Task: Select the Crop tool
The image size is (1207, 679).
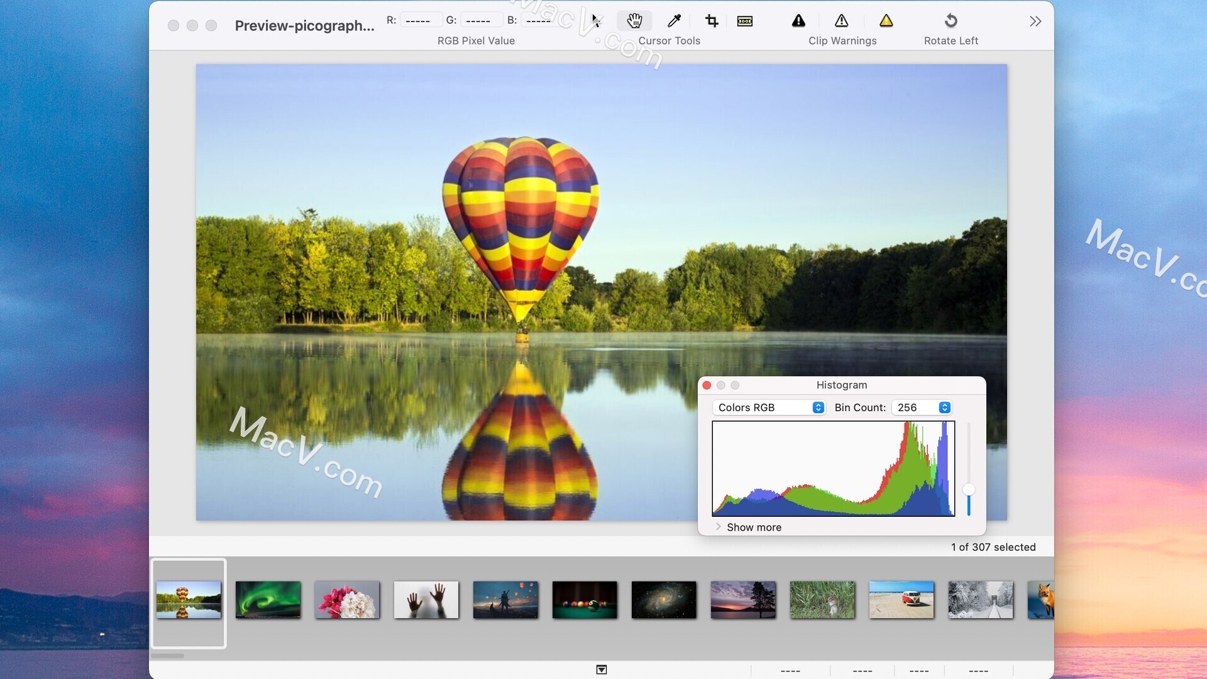Action: tap(710, 20)
